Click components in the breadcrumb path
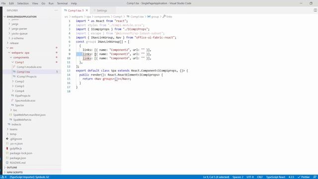Viewport: 318px width, 179px height. point(102,16)
